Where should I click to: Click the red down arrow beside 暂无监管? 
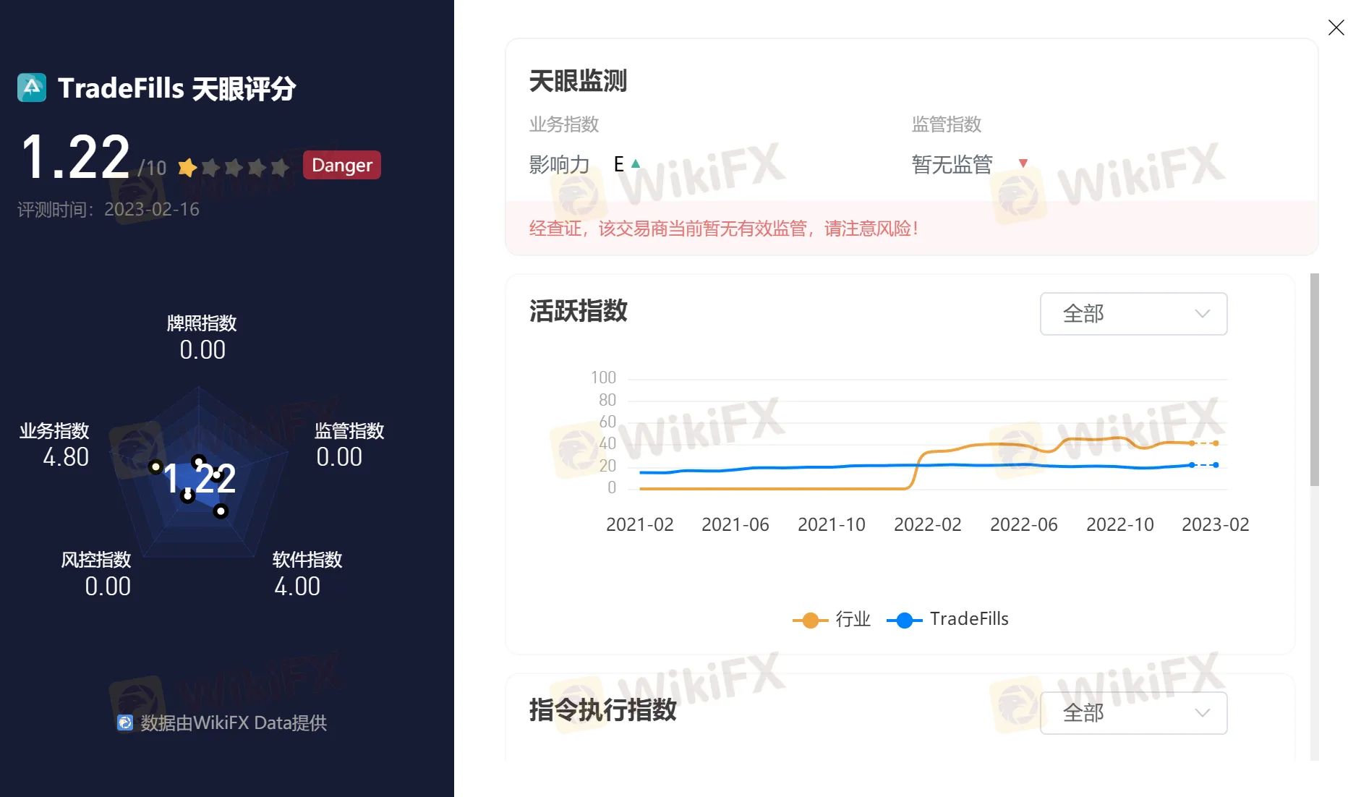coord(1023,163)
